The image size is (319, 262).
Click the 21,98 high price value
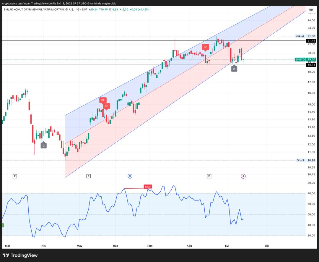311,36
